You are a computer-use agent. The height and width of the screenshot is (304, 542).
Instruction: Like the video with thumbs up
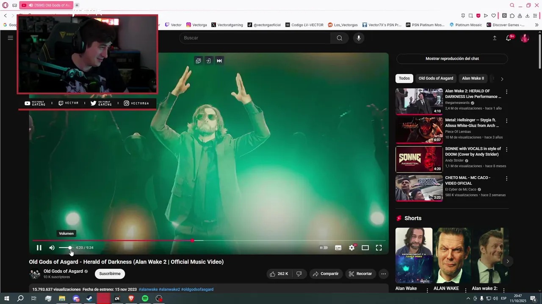279,274
